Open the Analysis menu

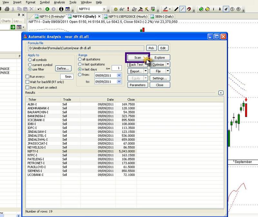click(x=59, y=2)
